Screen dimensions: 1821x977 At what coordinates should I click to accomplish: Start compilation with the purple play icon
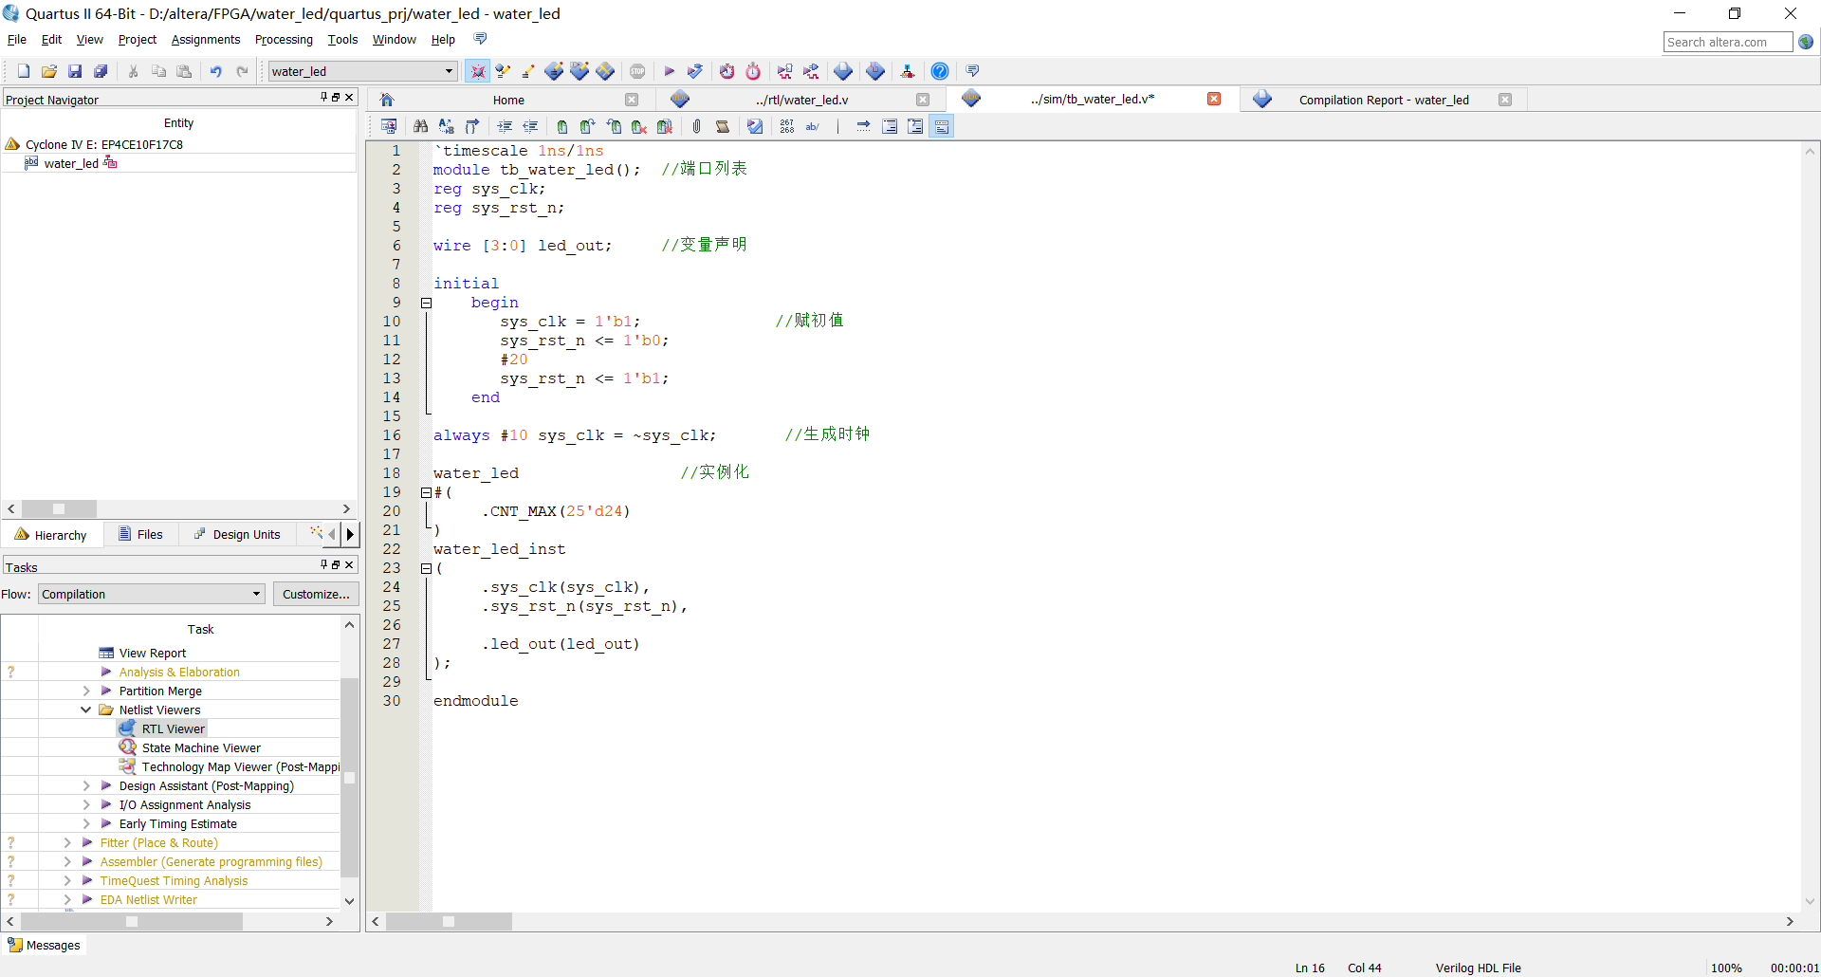pos(669,71)
